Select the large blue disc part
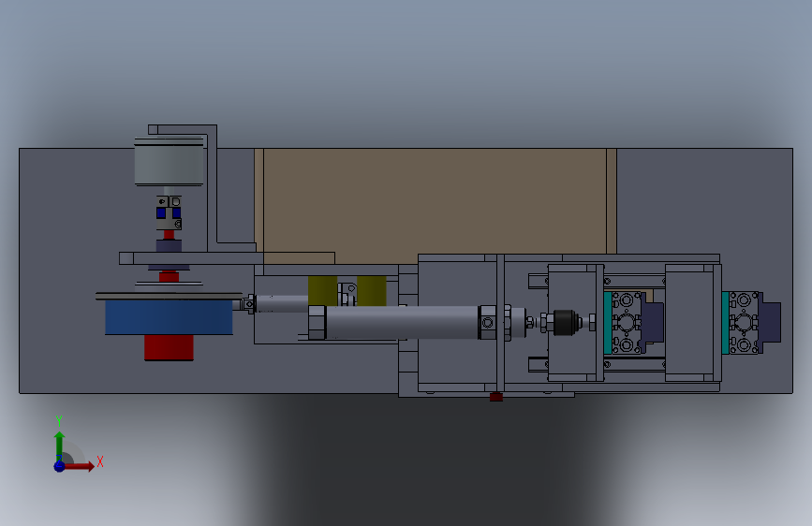812x526 pixels. coord(169,317)
